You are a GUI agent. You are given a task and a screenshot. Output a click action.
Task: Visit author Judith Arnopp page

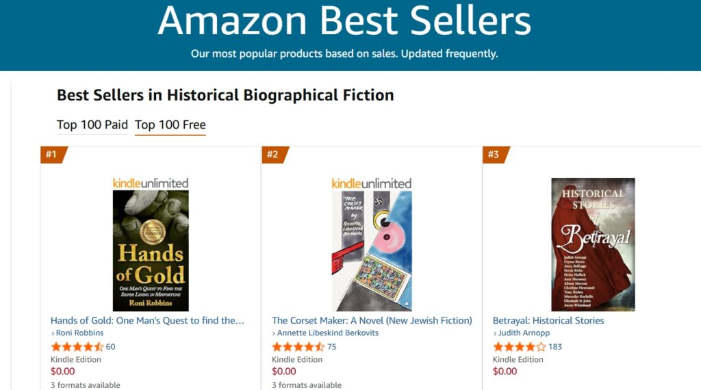click(x=523, y=333)
